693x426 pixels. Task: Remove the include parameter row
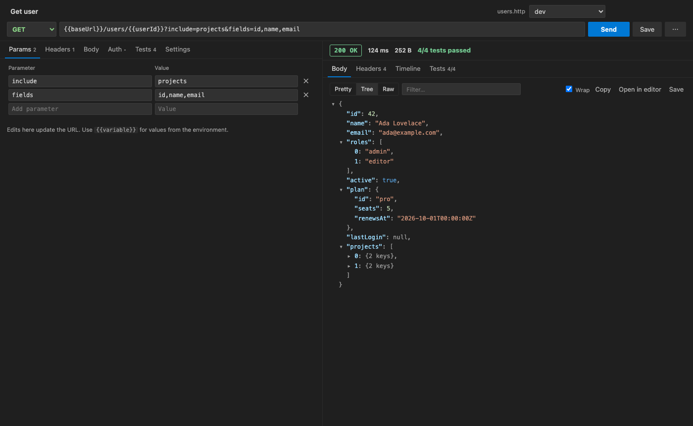click(306, 81)
